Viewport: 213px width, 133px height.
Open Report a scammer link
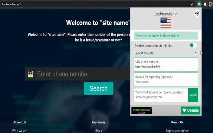tap(177, 131)
